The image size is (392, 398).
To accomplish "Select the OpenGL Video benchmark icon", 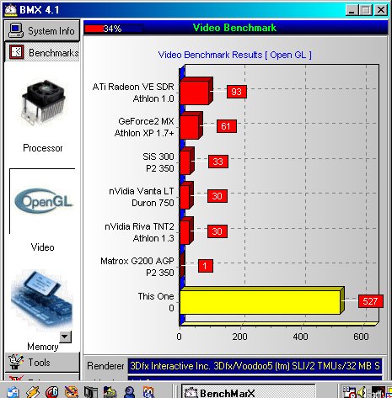I will tap(43, 201).
